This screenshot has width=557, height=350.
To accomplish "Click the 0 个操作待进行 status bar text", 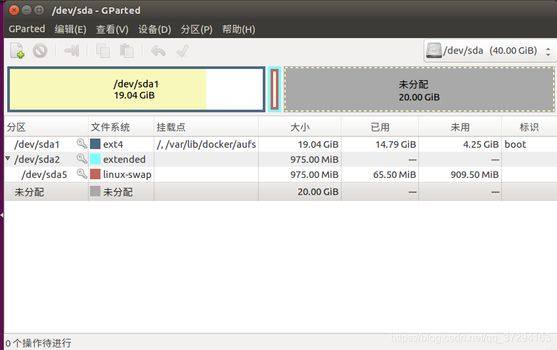I will coord(38,343).
